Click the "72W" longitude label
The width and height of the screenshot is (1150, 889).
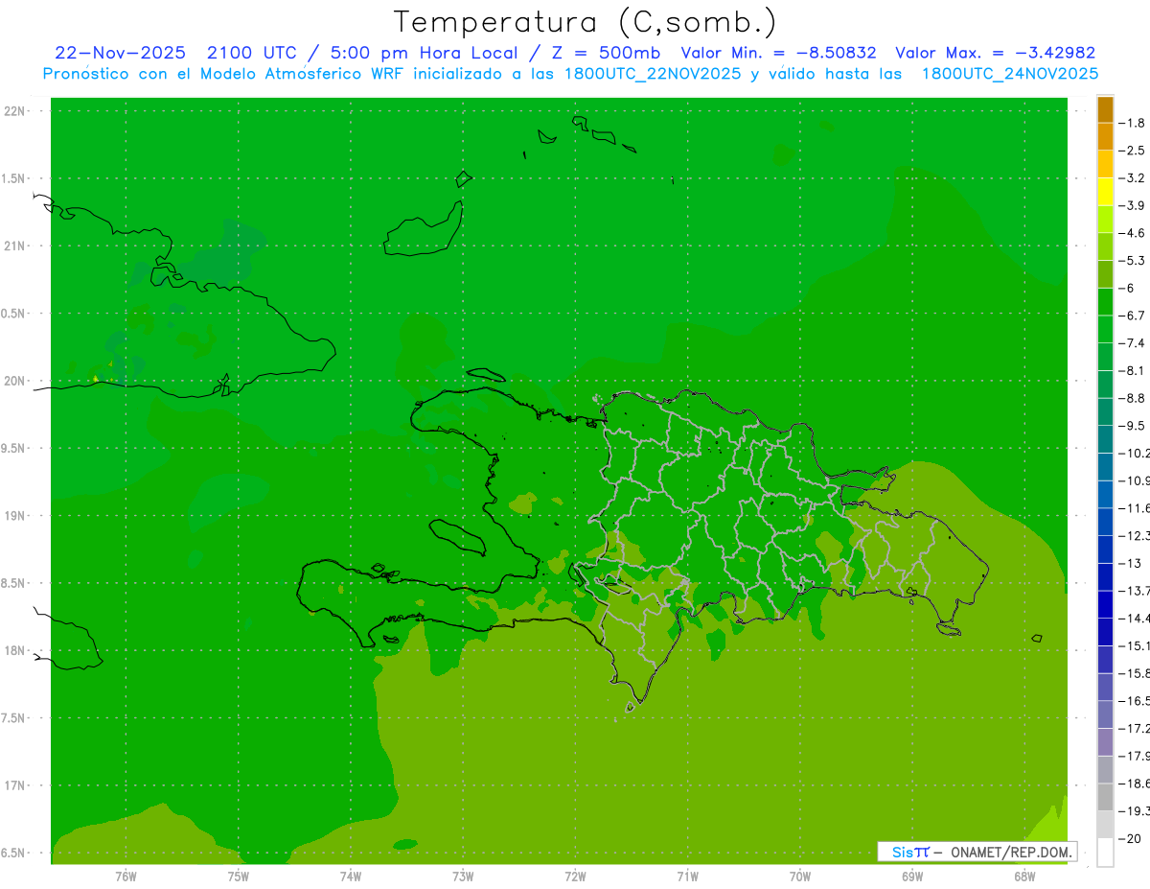click(575, 876)
